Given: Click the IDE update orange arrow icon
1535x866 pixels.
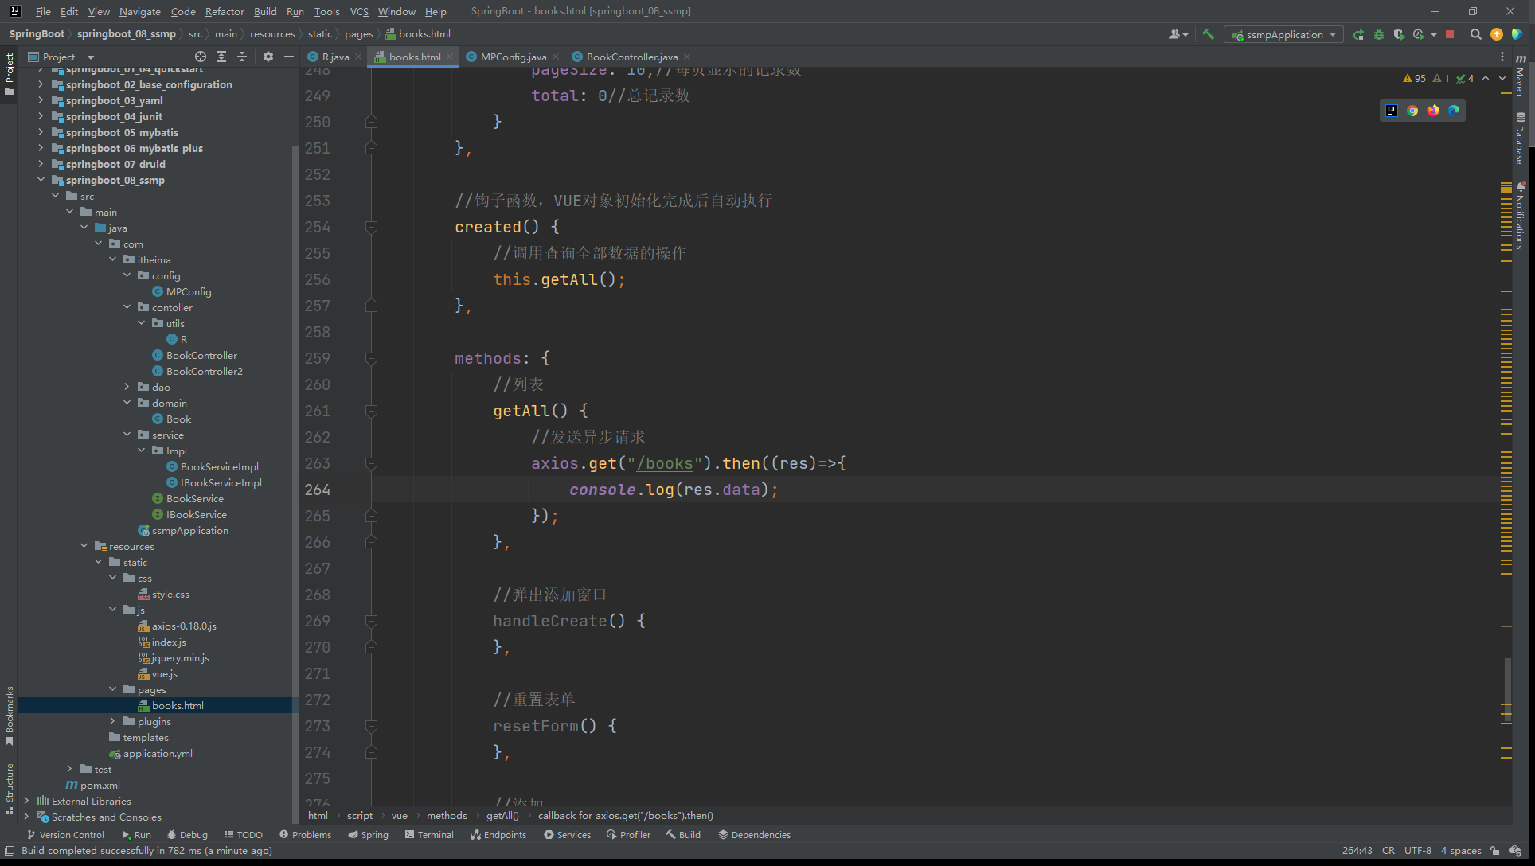Looking at the screenshot, I should point(1496,34).
